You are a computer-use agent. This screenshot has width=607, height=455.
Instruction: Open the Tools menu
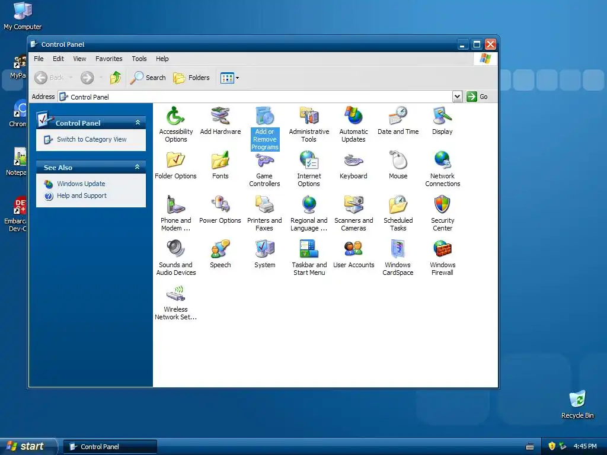tap(139, 59)
